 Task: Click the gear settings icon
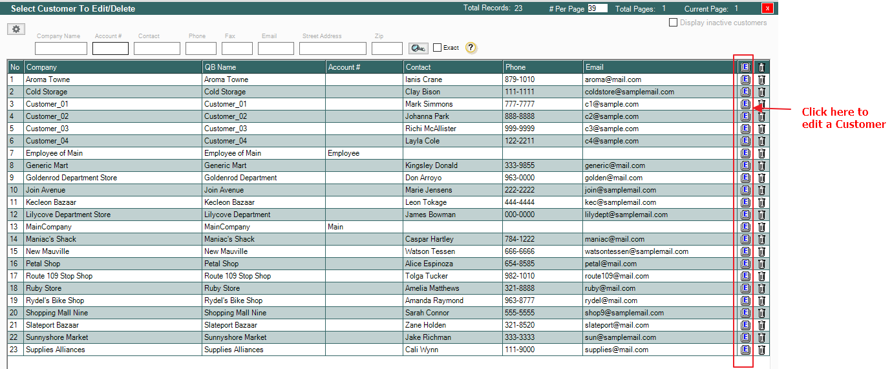point(16,29)
